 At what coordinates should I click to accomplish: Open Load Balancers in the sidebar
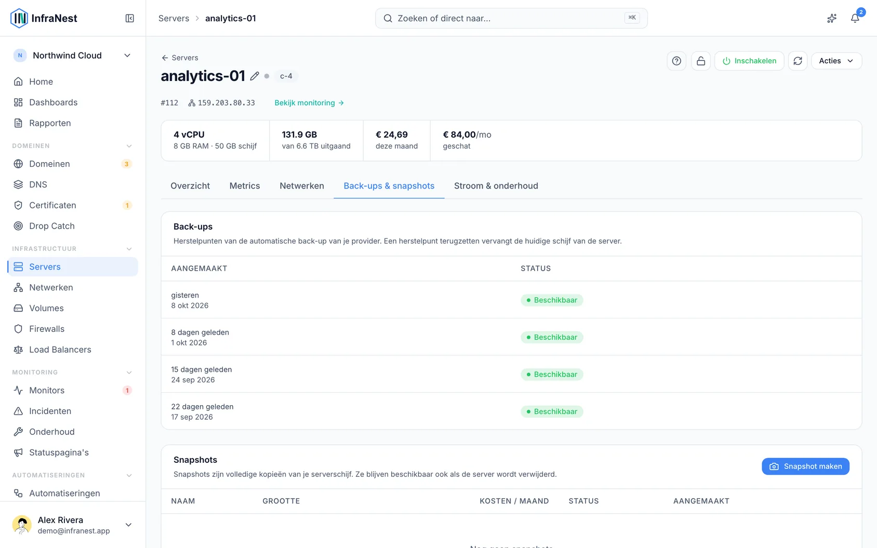coord(73,350)
